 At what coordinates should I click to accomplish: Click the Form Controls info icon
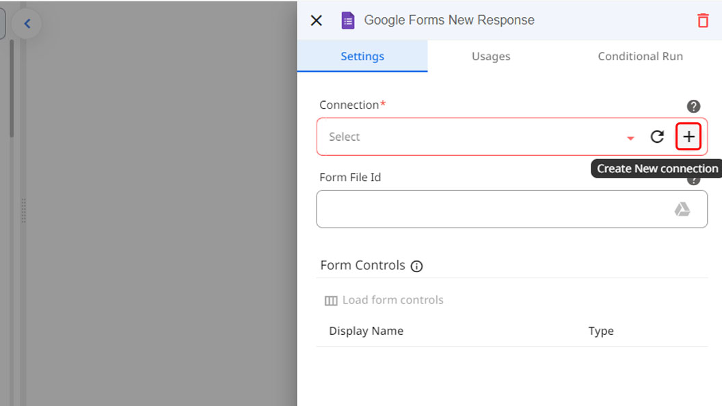[416, 266]
